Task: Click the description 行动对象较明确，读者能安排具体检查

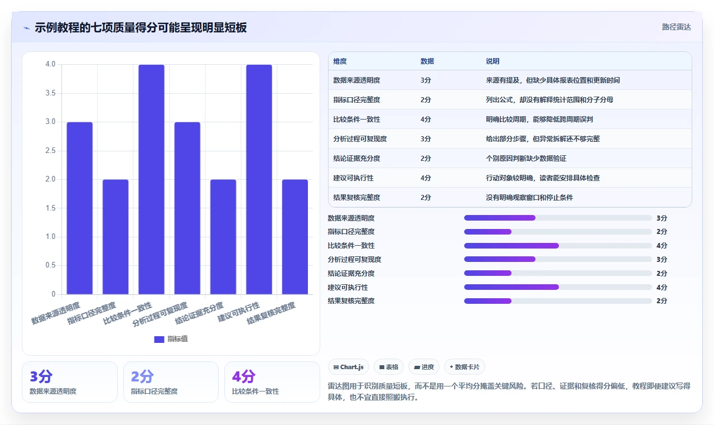Action: pos(543,178)
